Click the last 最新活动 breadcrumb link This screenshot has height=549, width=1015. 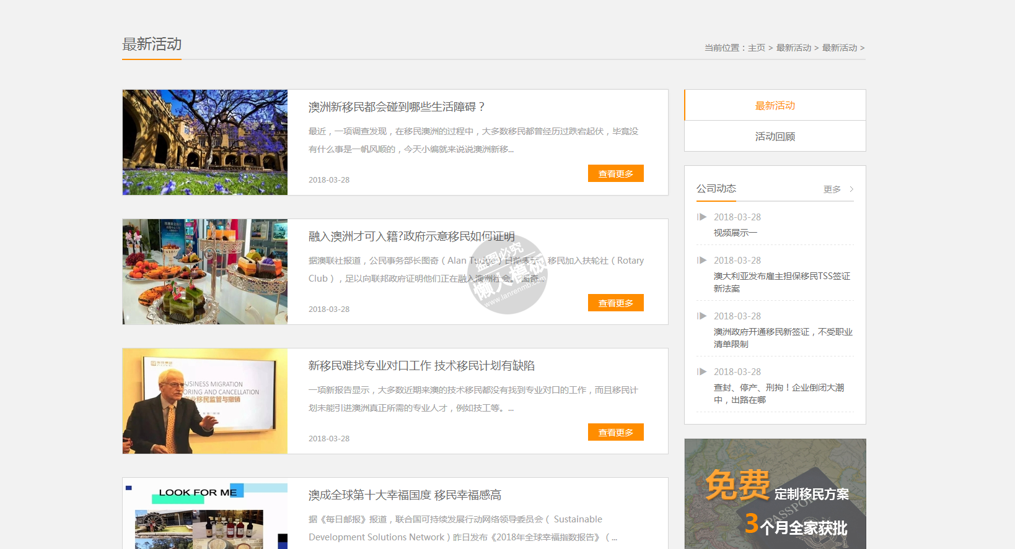point(840,48)
